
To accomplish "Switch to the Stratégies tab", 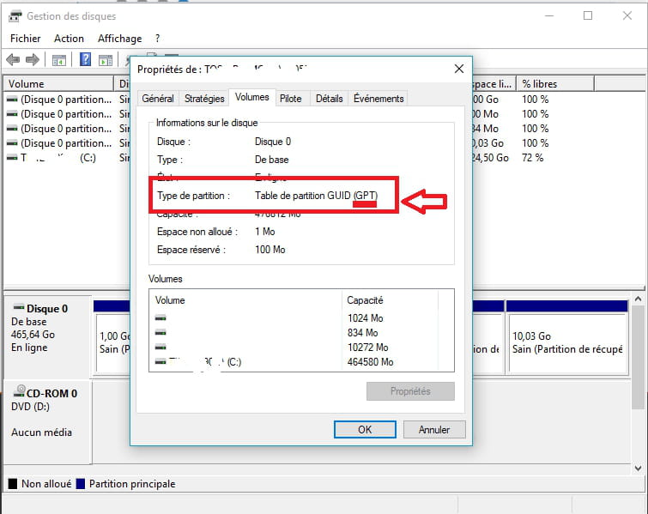I will (204, 99).
